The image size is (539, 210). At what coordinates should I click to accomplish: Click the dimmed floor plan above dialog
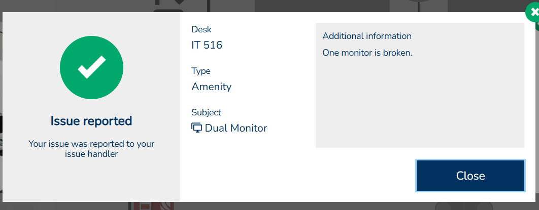point(305,6)
